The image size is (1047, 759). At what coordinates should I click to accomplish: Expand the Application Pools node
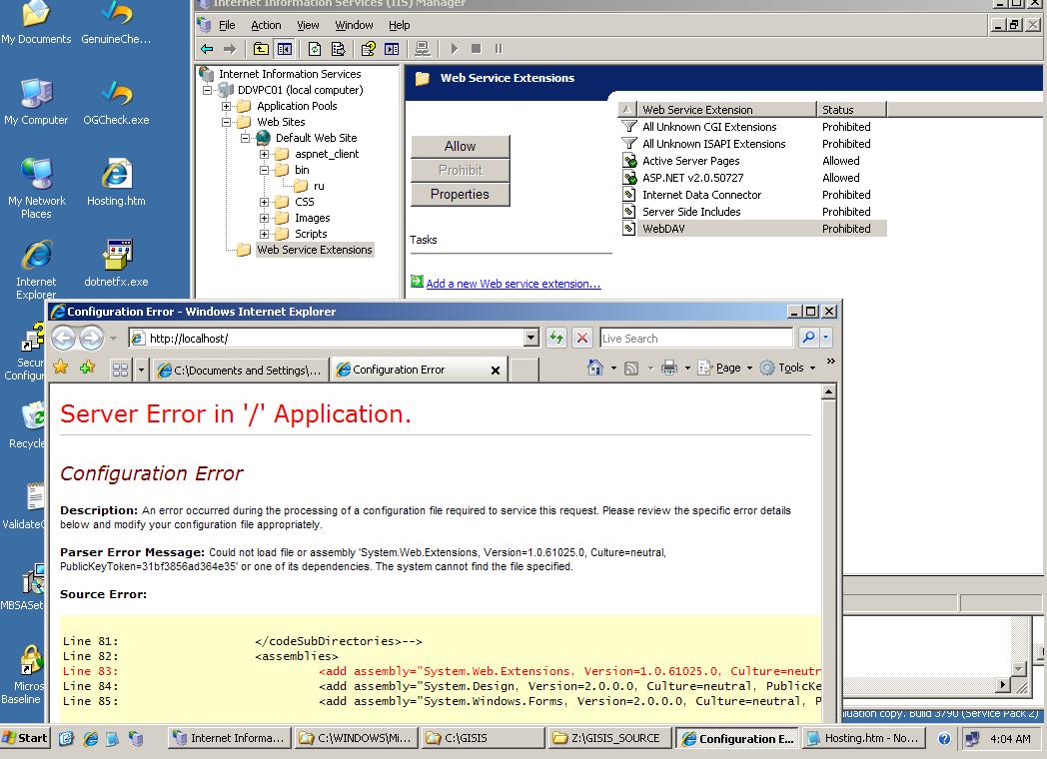(x=227, y=106)
